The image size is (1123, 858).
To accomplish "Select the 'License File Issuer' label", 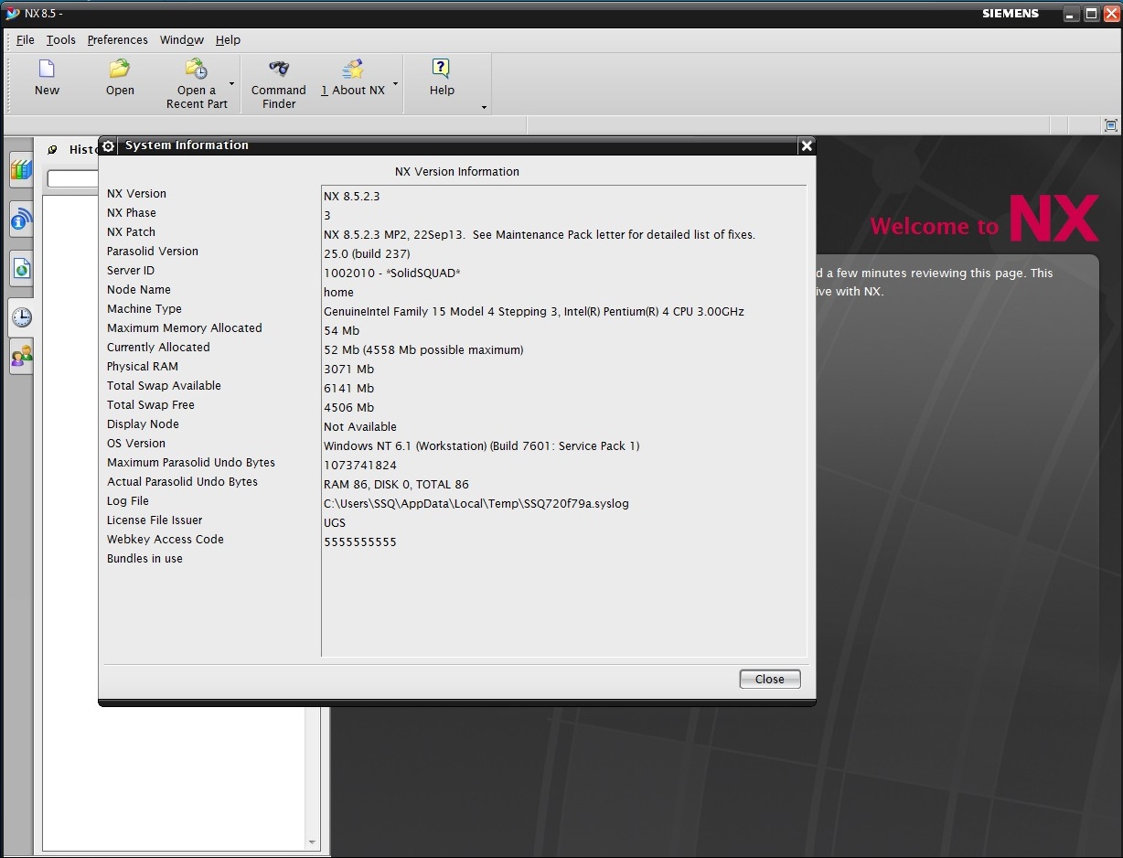I will coord(155,520).
